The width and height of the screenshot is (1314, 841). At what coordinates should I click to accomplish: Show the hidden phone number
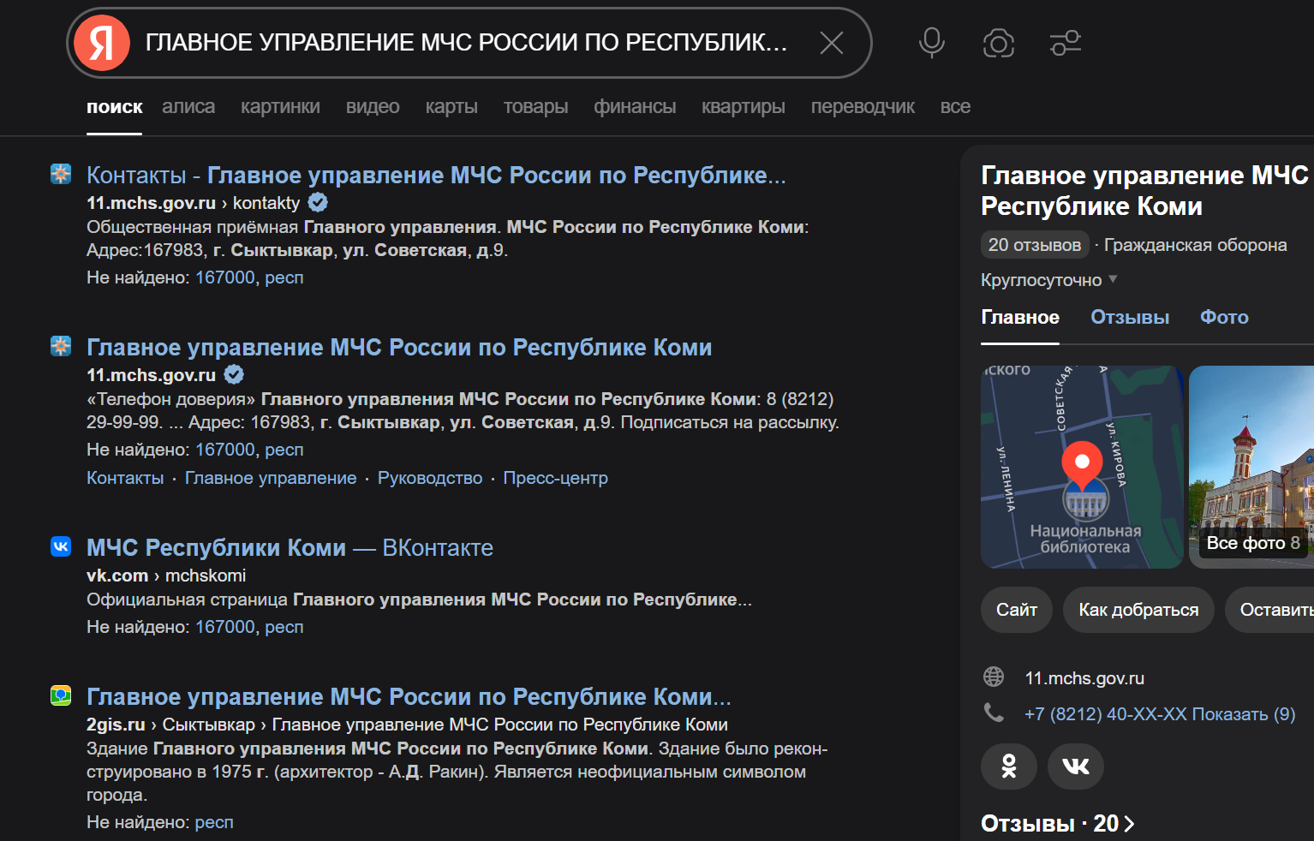[1159, 714]
